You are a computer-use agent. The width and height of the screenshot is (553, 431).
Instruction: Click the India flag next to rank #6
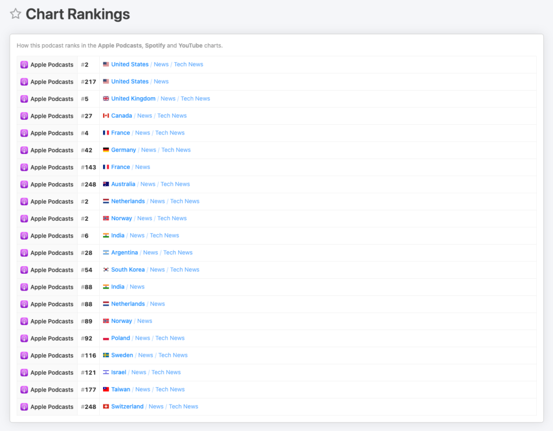[x=105, y=235]
